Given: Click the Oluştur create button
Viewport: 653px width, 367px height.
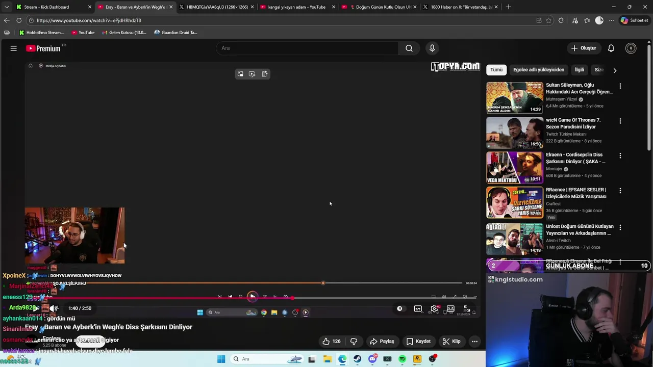Looking at the screenshot, I should tap(583, 48).
